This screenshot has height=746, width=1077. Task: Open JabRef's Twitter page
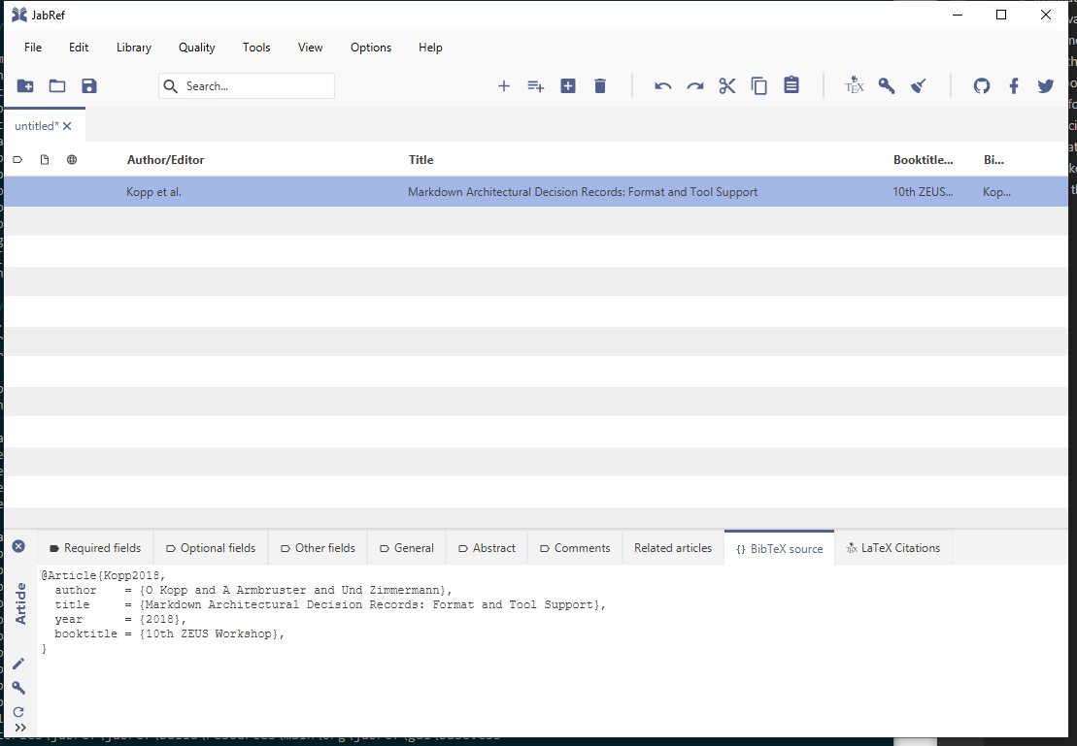[1046, 85]
